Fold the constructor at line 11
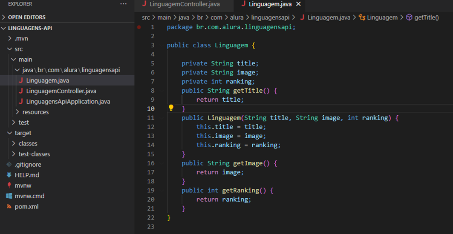Image resolution: width=453 pixels, height=234 pixels. click(162, 118)
